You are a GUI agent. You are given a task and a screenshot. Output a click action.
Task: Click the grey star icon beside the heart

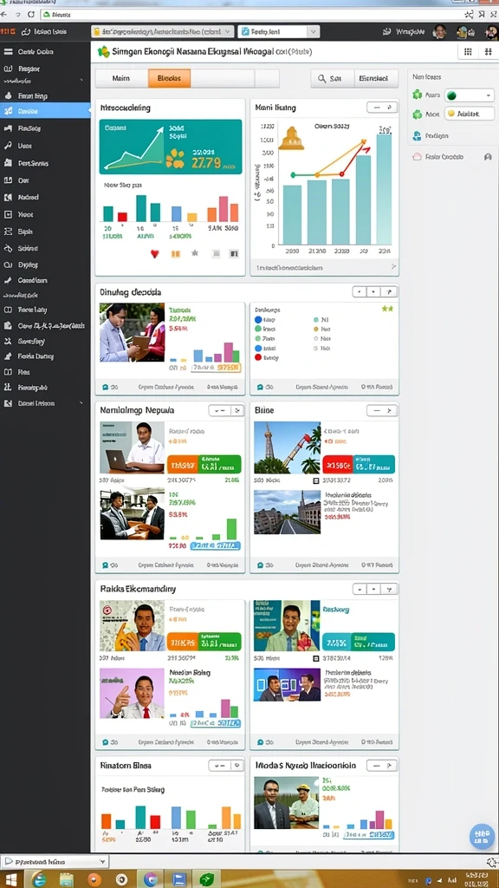click(195, 253)
